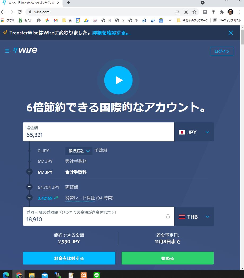Image resolution: width=244 pixels, height=278 pixels.
Task: Open Microsoft Edge from the taskbar
Action: coord(6,275)
